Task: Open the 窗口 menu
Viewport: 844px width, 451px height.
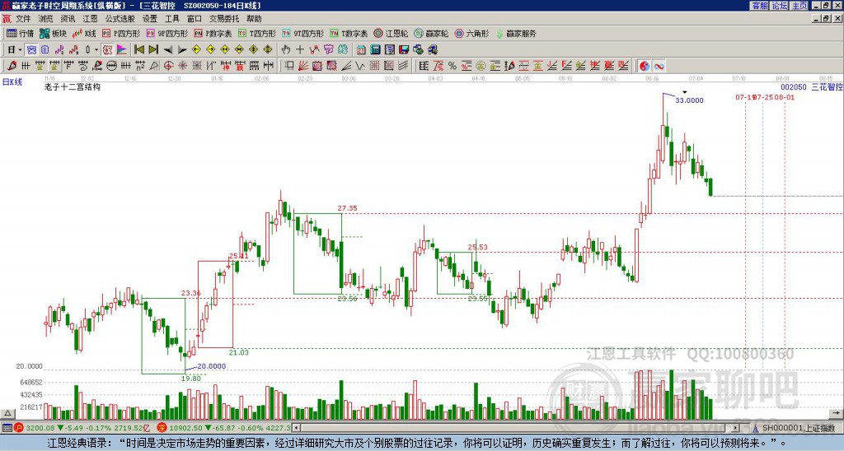Action: [195, 19]
